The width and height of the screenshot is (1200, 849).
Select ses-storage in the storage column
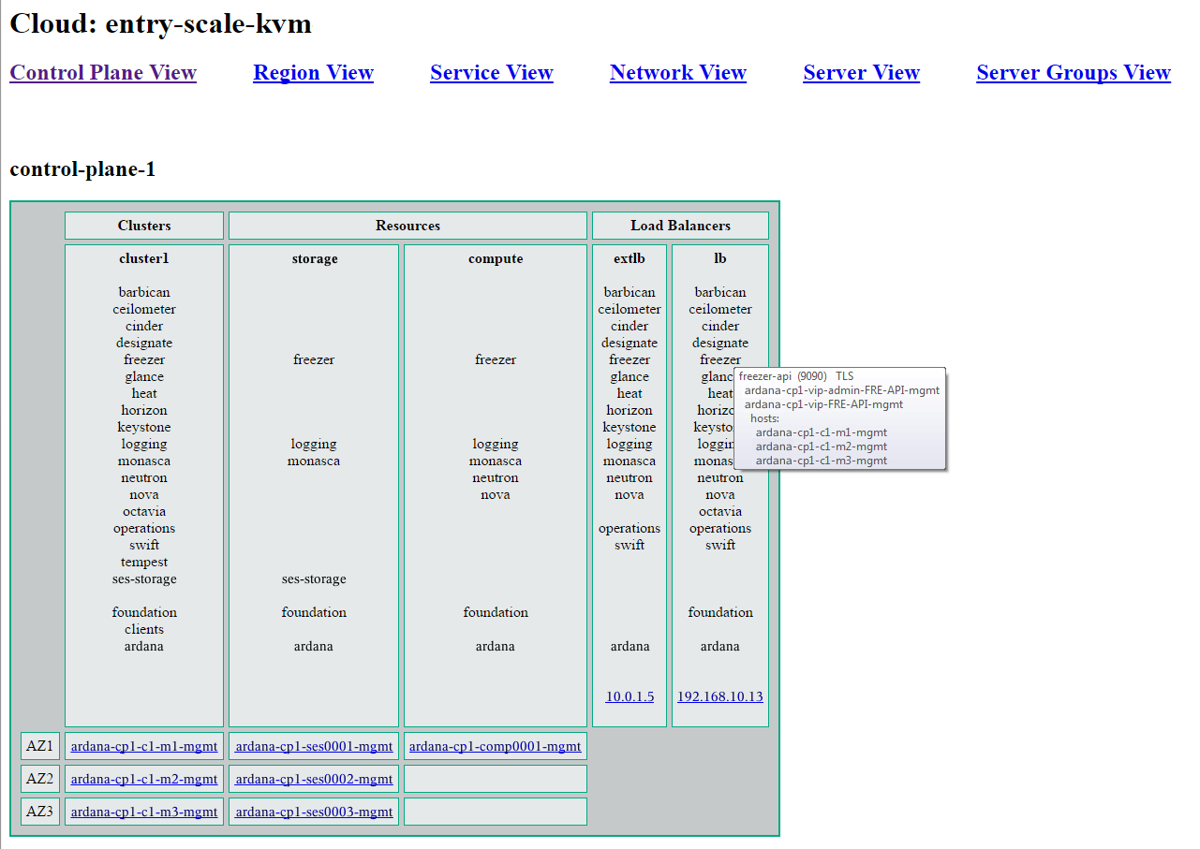click(314, 578)
